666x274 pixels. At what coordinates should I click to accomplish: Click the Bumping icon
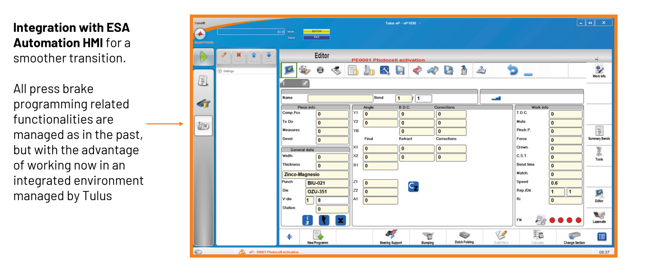427,238
